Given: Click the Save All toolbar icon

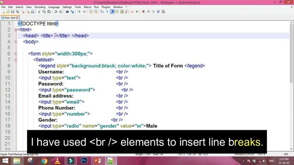Looking at the screenshot, I should click(17, 11).
